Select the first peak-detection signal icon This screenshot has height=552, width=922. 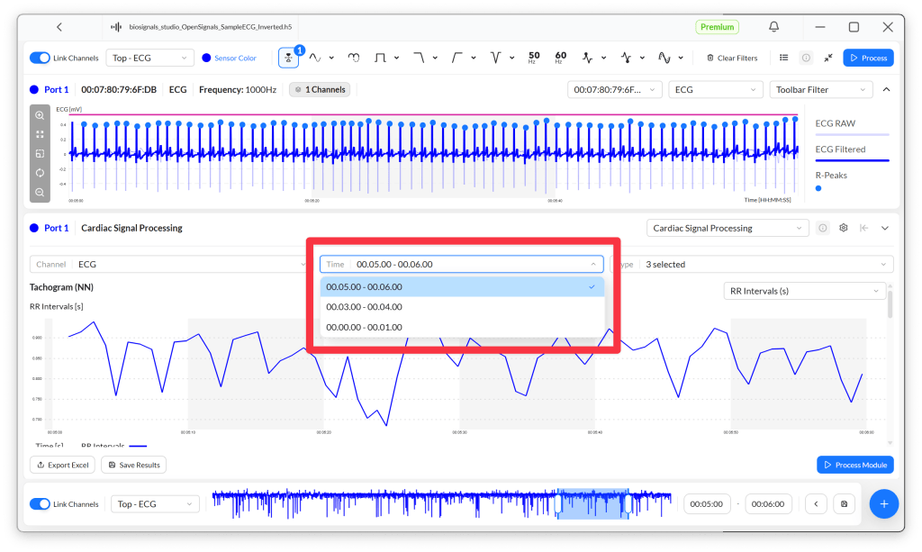click(x=587, y=58)
